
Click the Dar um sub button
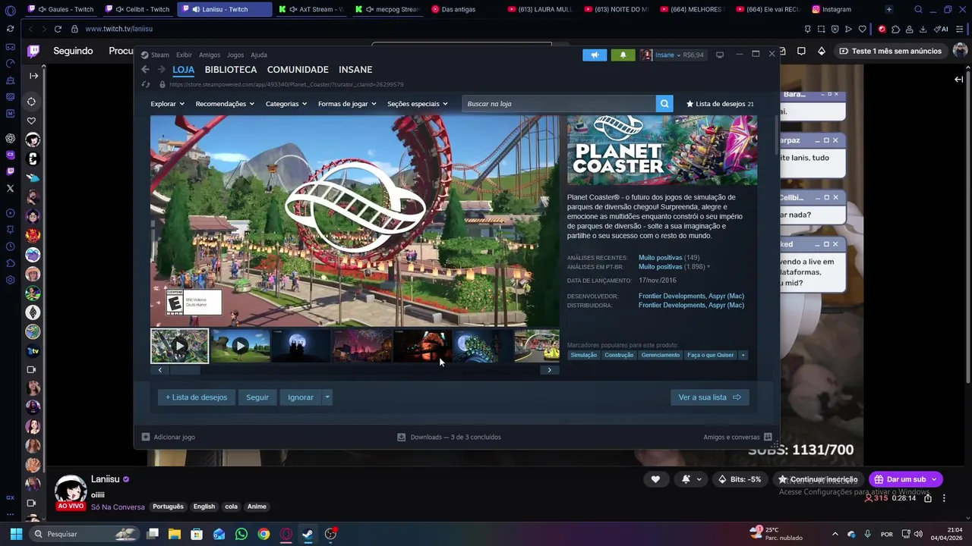905,479
